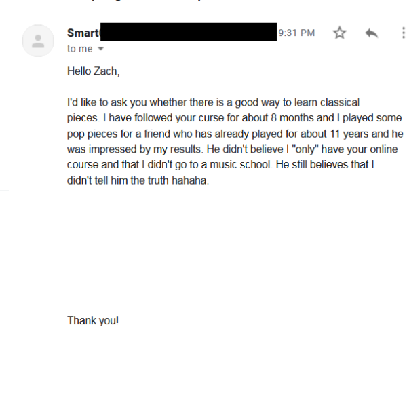Click the word "impressed" in the message
The height and width of the screenshot is (407, 407).
point(108,149)
